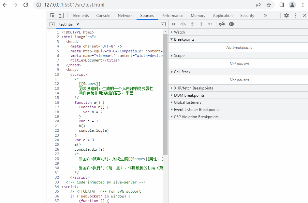Step out of current function
This screenshot has height=203, width=308.
click(x=201, y=24)
